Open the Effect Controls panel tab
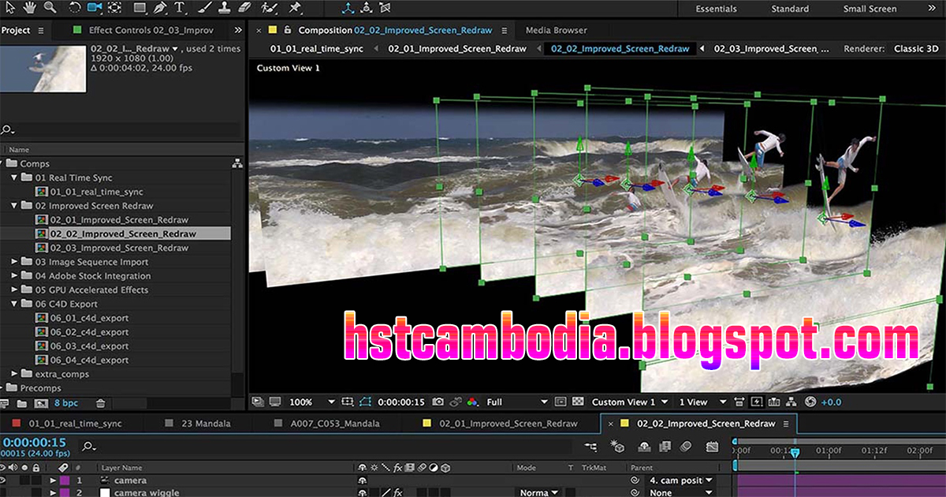The height and width of the screenshot is (497, 946). (x=150, y=30)
